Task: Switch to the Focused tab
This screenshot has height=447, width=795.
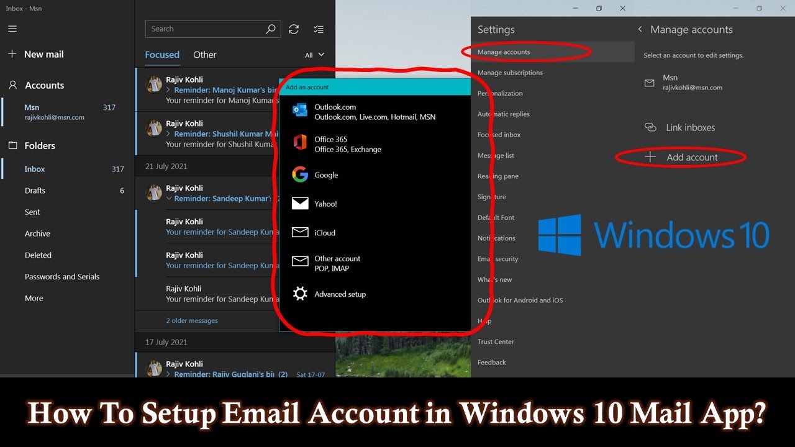Action: point(162,55)
